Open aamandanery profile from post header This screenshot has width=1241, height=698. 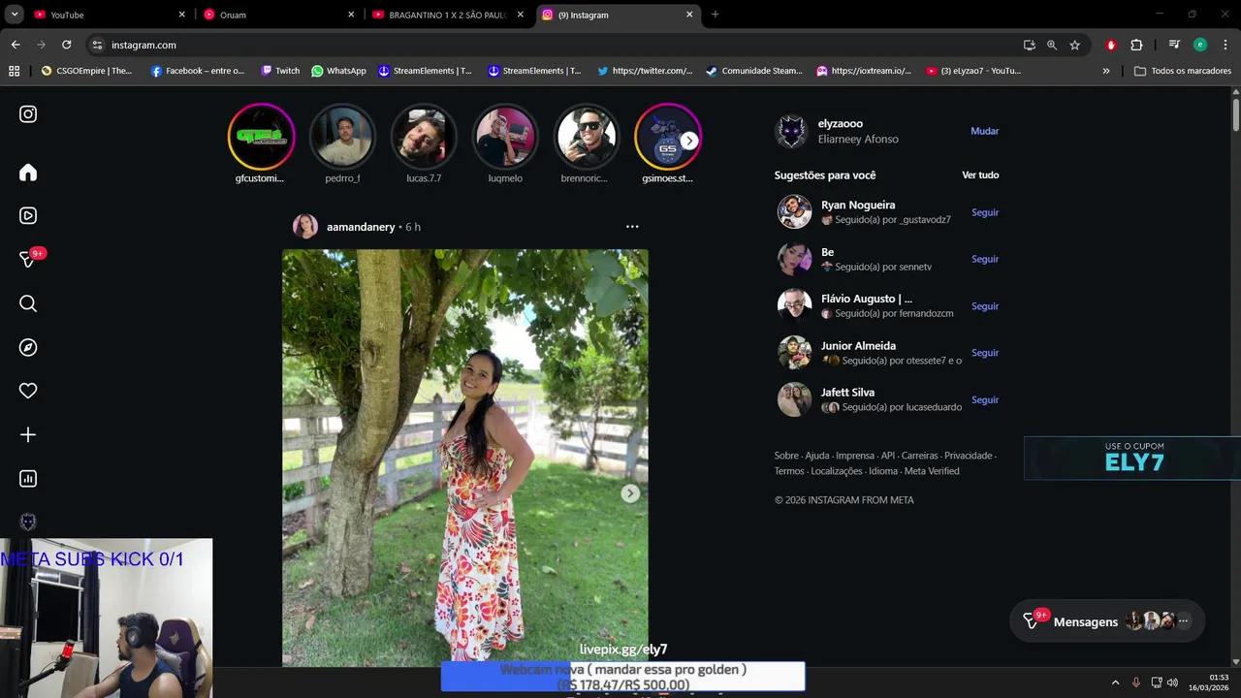tap(361, 227)
